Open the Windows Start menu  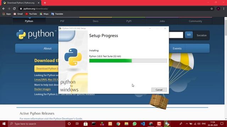pyautogui.click(x=4, y=124)
